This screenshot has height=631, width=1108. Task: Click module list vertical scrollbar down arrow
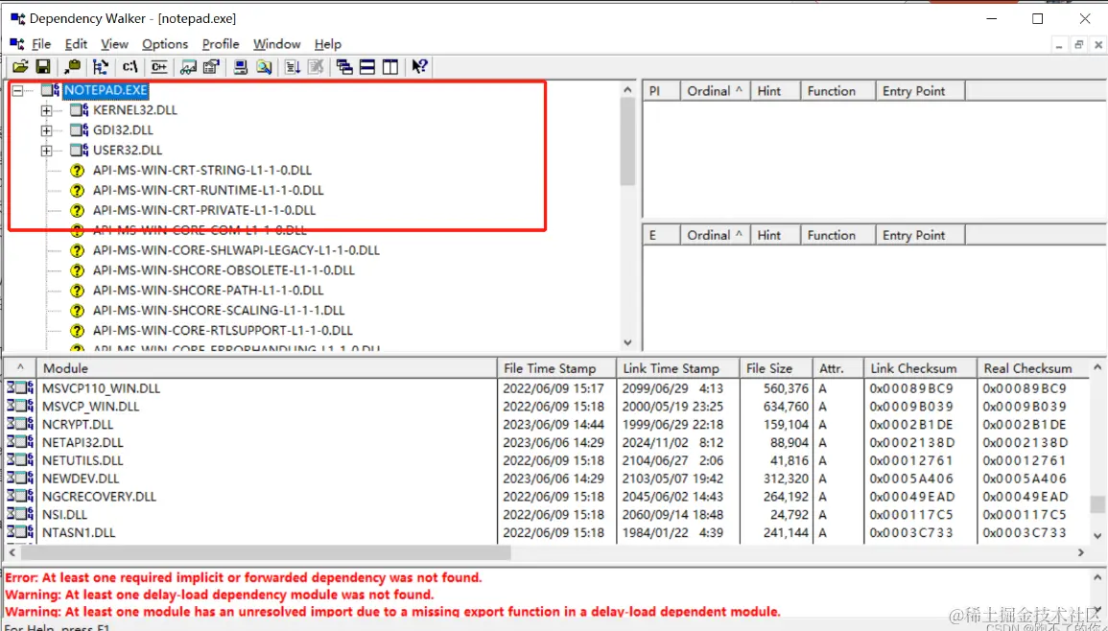pyautogui.click(x=1097, y=536)
